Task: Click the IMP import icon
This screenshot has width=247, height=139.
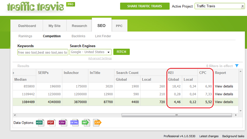Action: click(x=86, y=123)
